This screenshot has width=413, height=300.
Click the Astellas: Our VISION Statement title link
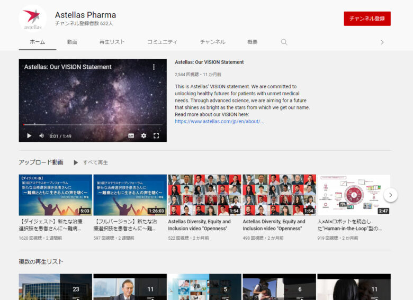coord(209,62)
